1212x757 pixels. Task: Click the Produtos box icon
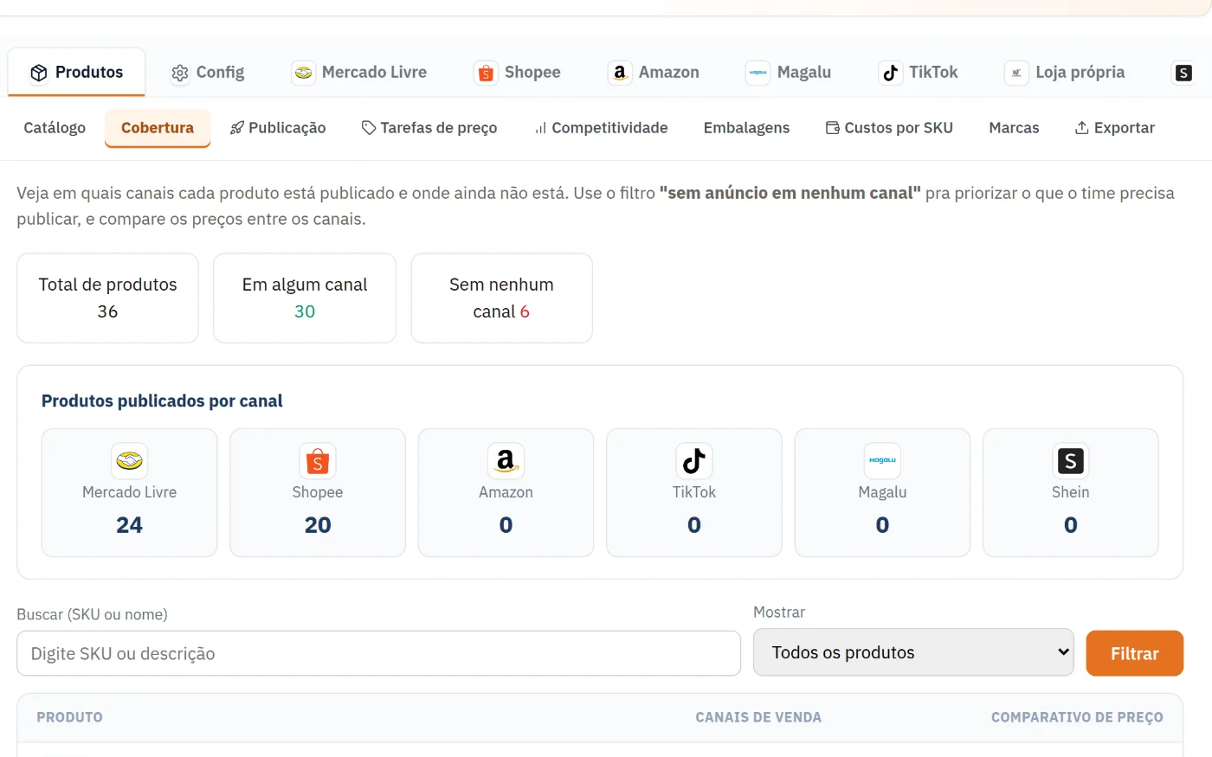pos(39,73)
